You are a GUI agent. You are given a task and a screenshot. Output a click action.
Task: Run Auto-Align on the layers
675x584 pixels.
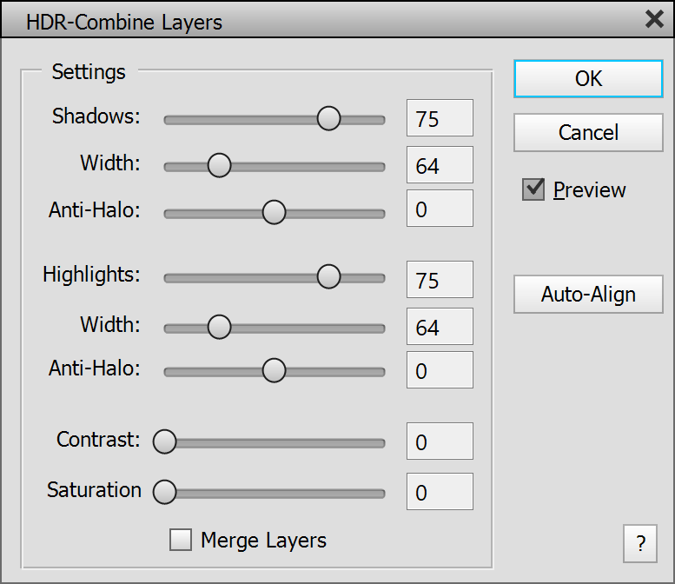[x=588, y=295]
